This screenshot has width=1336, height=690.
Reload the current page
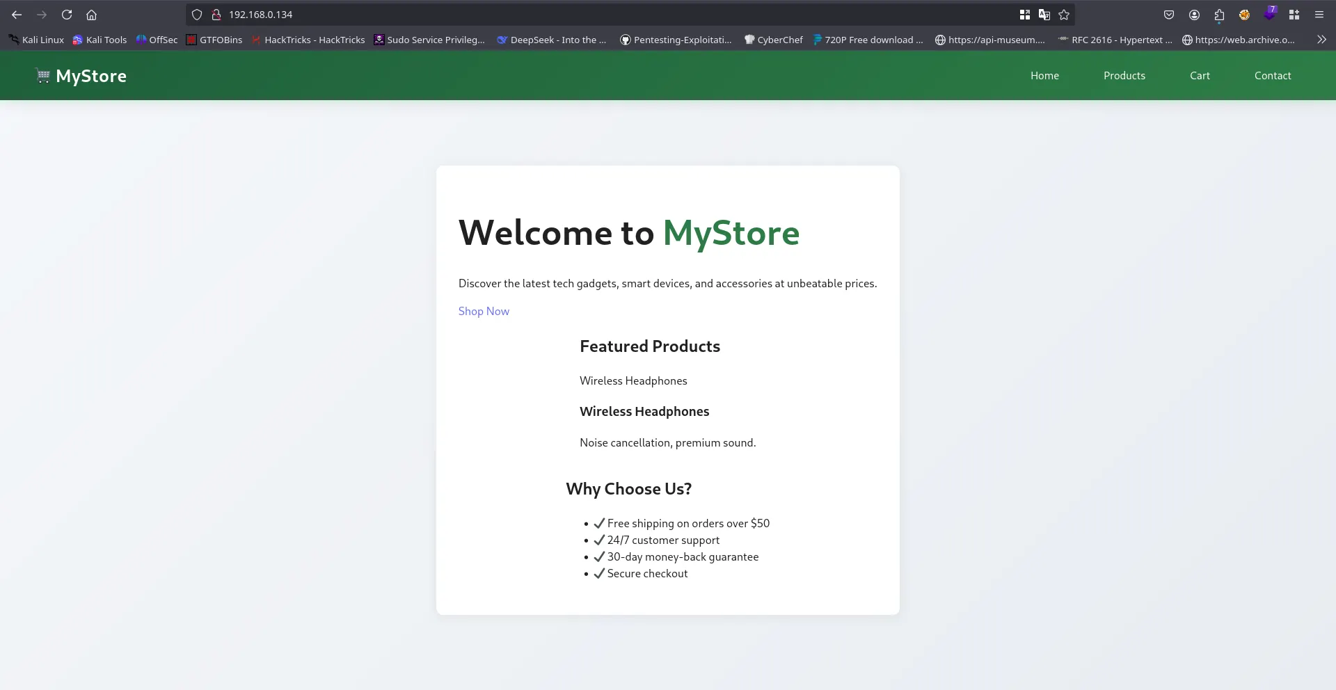(x=67, y=15)
